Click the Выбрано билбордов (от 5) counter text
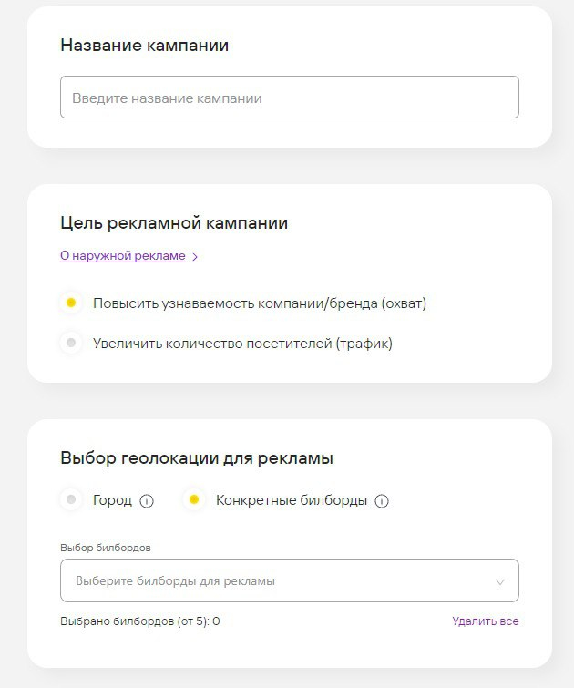The width and height of the screenshot is (574, 688). pos(140,621)
